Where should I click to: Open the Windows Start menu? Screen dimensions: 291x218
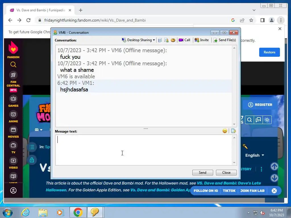pyautogui.click(x=8, y=212)
